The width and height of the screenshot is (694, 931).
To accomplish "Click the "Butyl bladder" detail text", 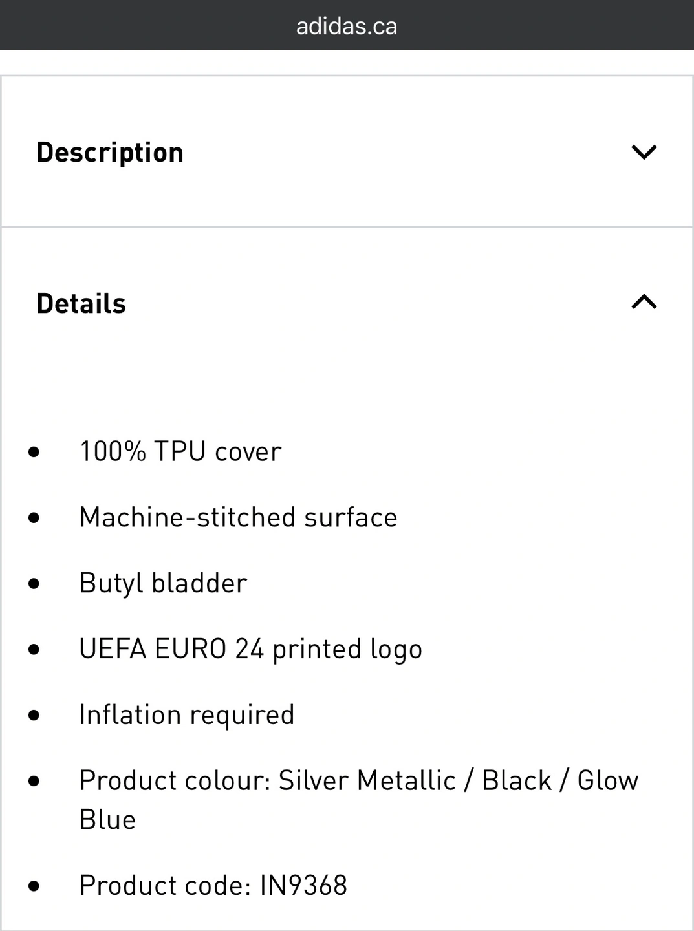I will 163,583.
